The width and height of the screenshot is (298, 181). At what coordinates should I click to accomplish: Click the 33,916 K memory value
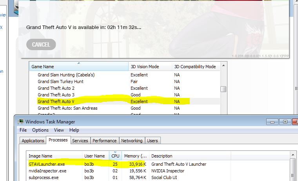tap(138, 164)
